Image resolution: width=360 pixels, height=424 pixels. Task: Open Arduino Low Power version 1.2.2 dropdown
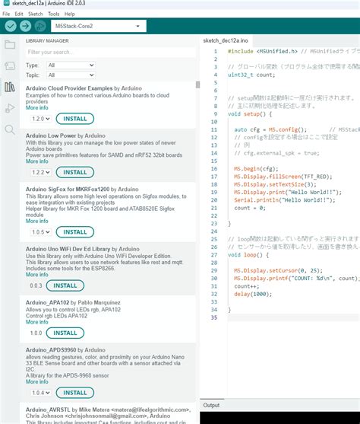point(40,172)
